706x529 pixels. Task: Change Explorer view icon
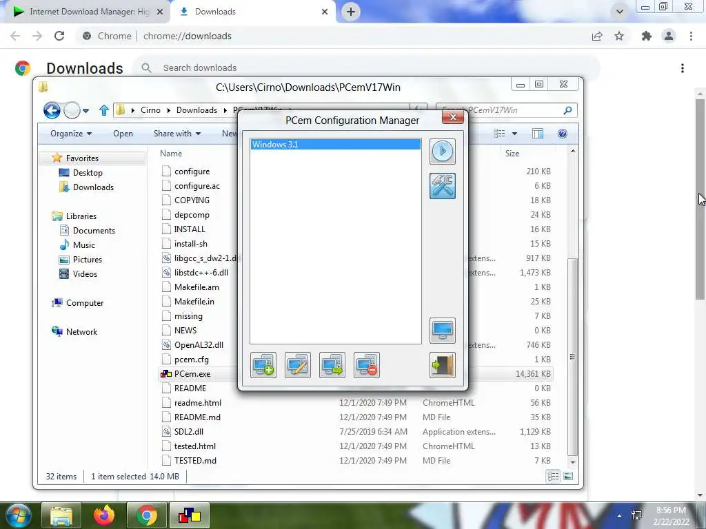tap(499, 134)
